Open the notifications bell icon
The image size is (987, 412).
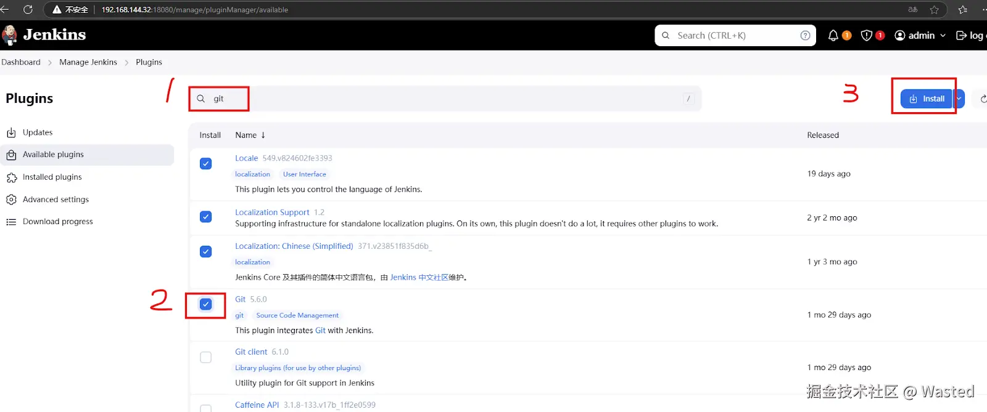tap(833, 36)
